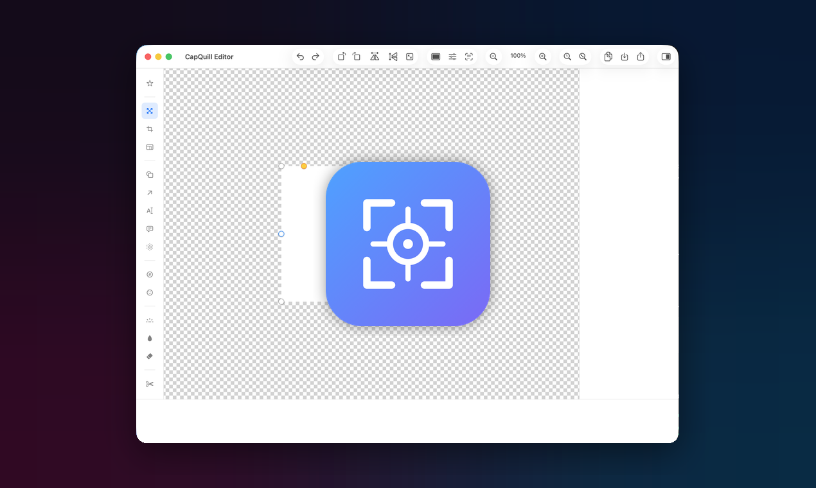Toggle the right sidebar panel

[666, 57]
